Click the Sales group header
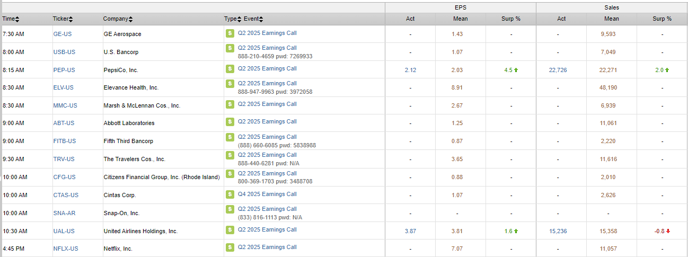Image resolution: width=688 pixels, height=257 pixels. (x=612, y=8)
